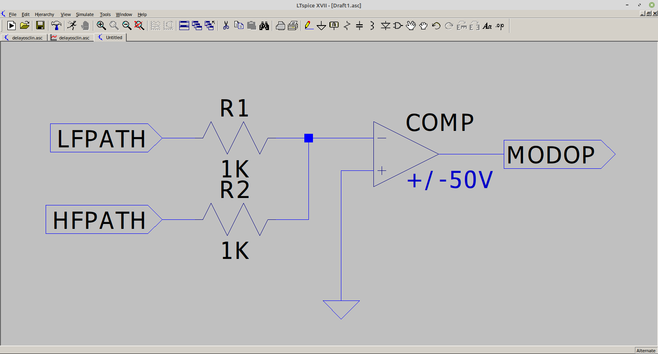Open the component gate browser
Screen dimensions: 658x354
pyautogui.click(x=398, y=26)
